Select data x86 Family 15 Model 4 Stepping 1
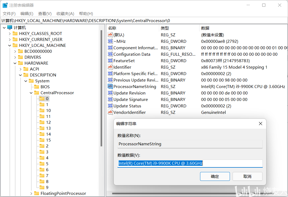The height and width of the screenshot is (197, 288). (x=234, y=67)
